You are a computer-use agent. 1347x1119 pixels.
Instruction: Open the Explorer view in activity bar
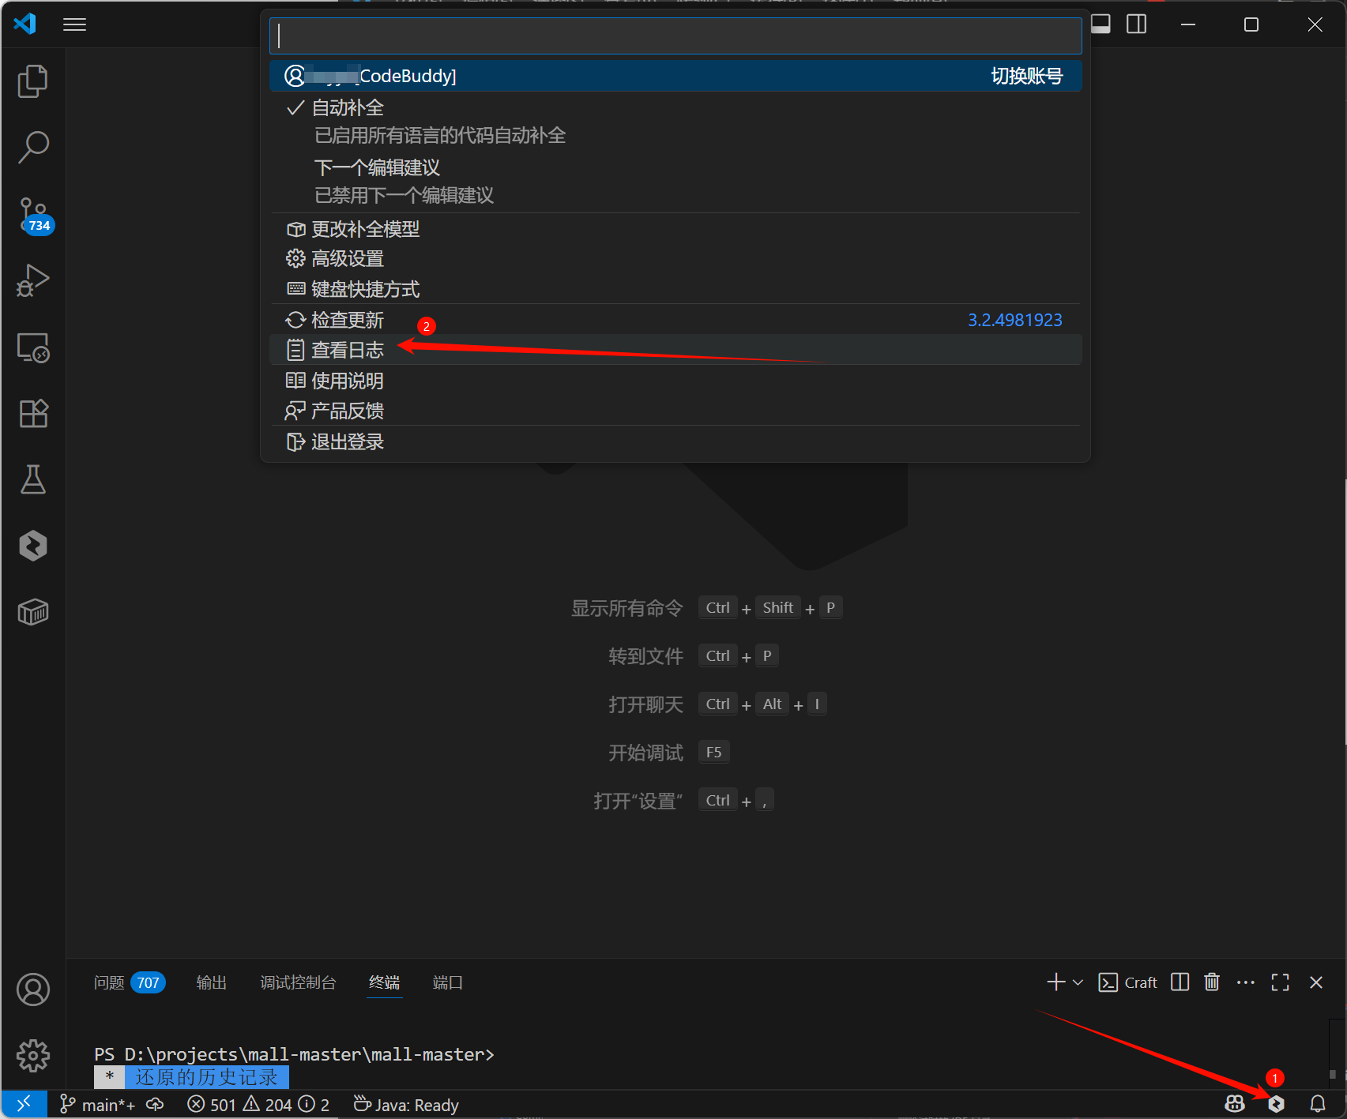pos(32,81)
